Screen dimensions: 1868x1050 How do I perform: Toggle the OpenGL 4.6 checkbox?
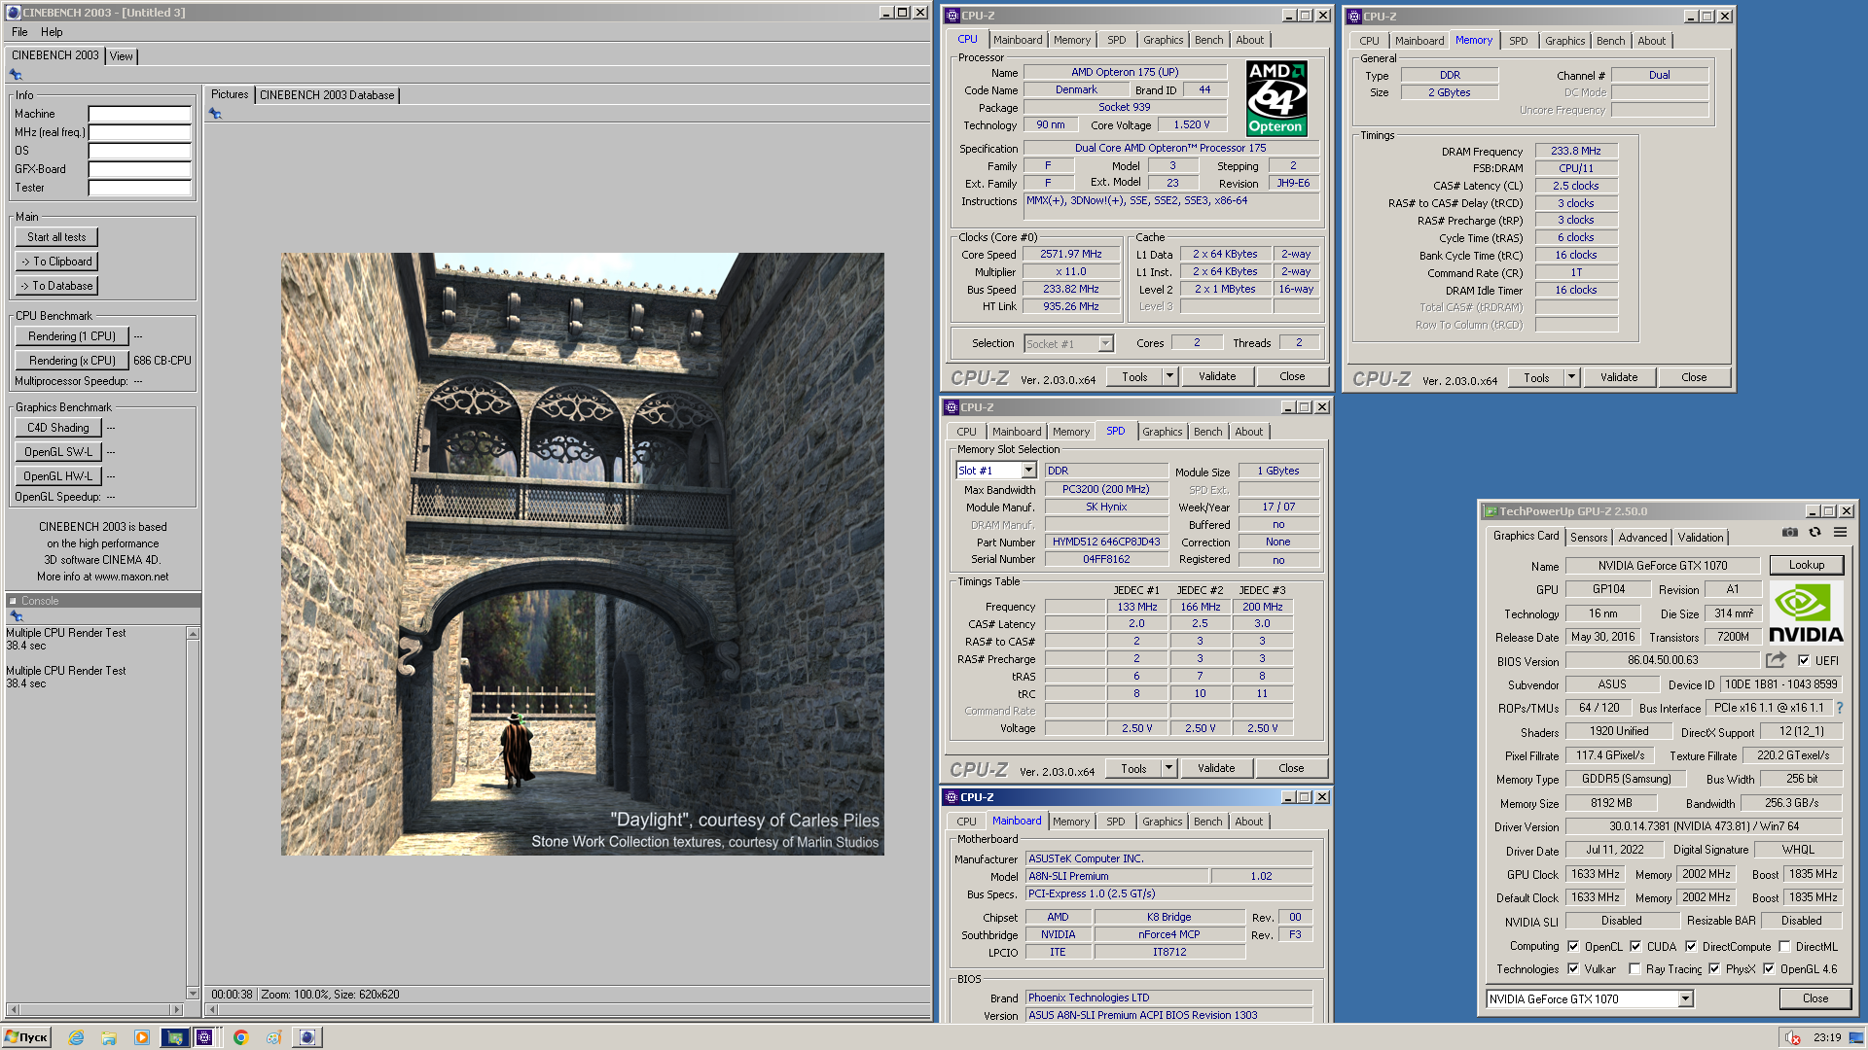(x=1769, y=968)
